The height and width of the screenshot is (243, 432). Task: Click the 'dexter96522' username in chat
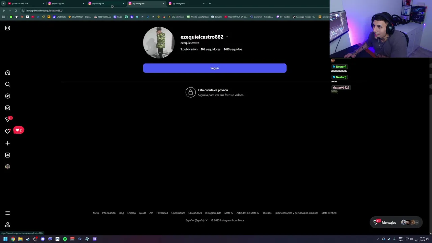pos(341,88)
